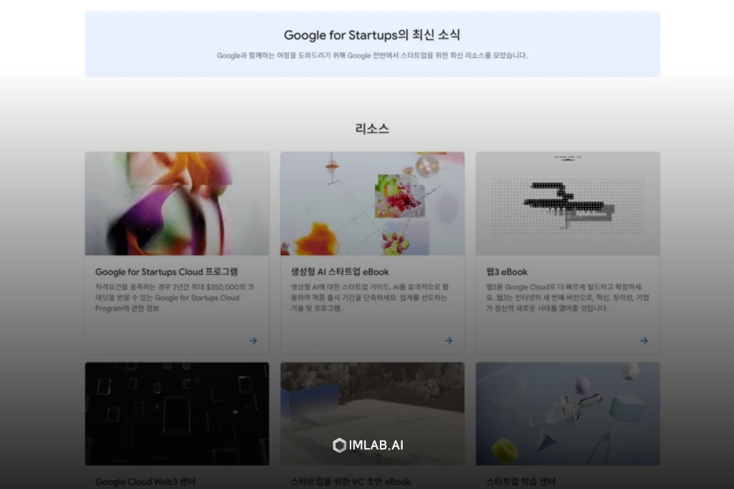Select the pixelated Web3 eBook thumbnail
The height and width of the screenshot is (489, 734).
tap(568, 203)
